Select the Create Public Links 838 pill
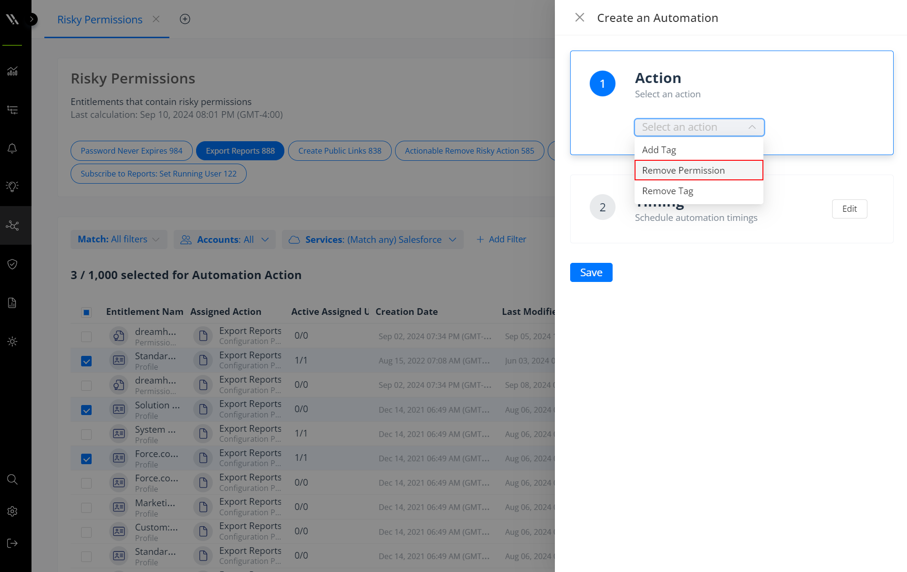Screen dimensions: 907x572 tap(340, 151)
